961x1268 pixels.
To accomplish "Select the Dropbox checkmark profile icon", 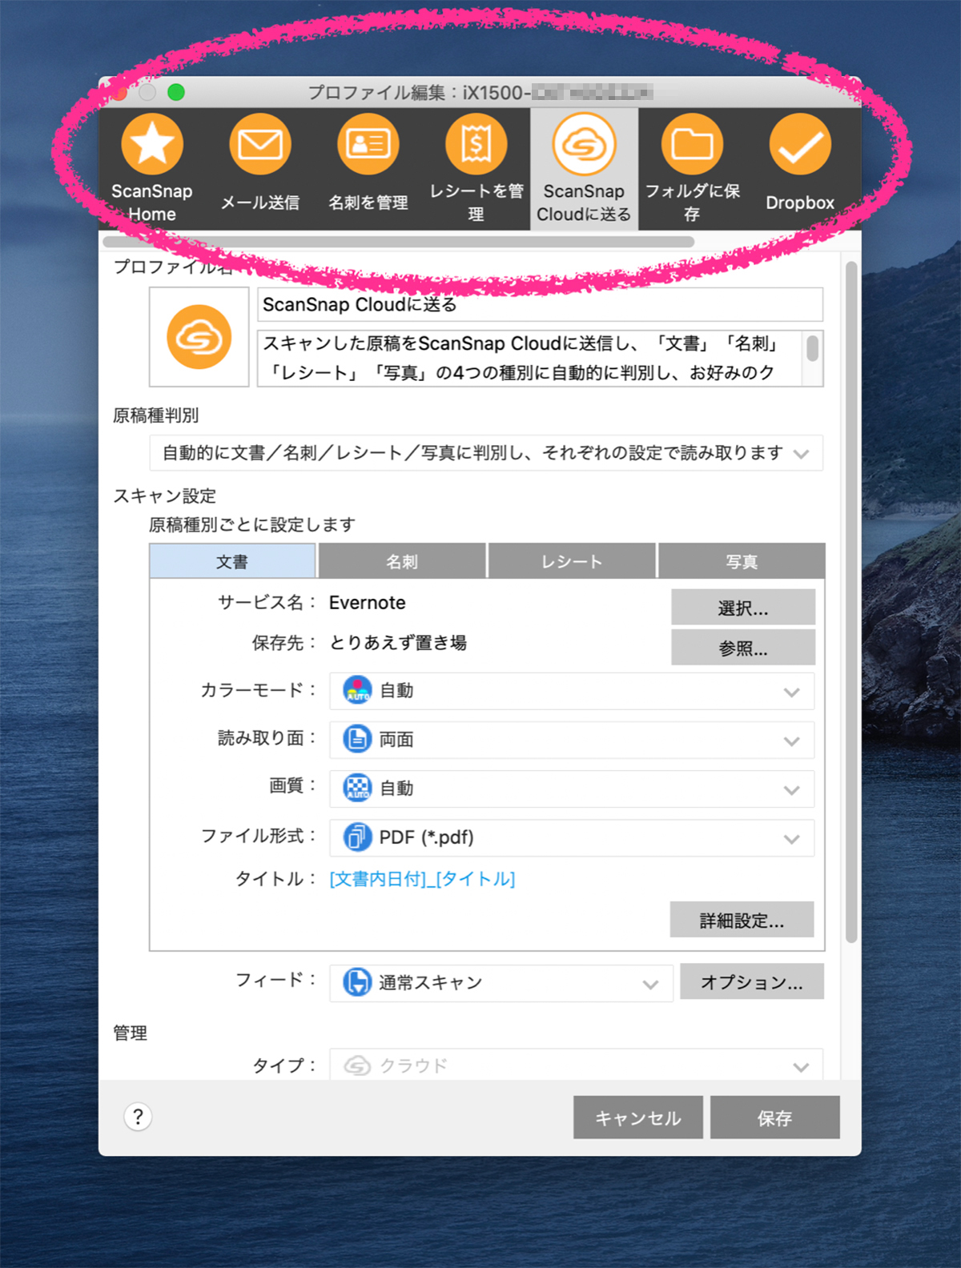I will [800, 145].
